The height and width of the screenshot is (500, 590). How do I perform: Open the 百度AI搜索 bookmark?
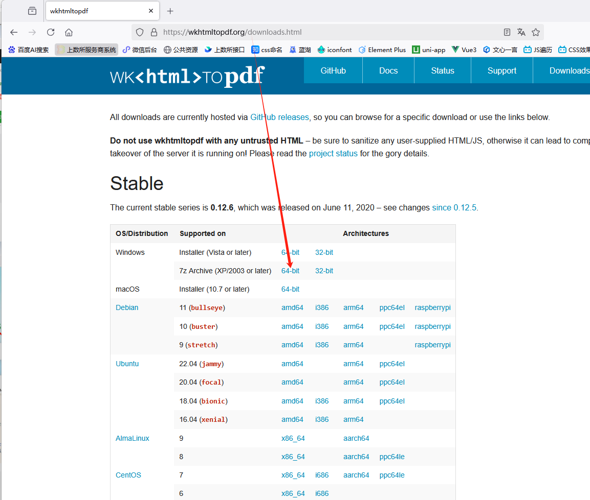(29, 50)
